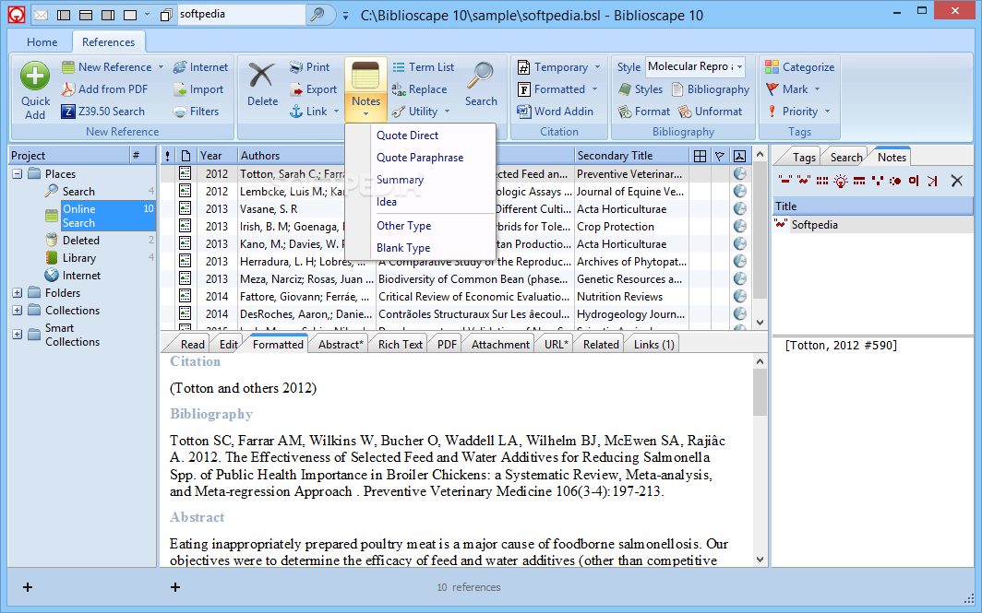Open the Edit tab
This screenshot has height=613, width=982.
pyautogui.click(x=228, y=344)
